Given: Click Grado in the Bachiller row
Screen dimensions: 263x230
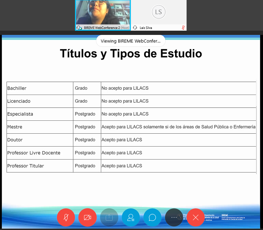Looking at the screenshot, I should pyautogui.click(x=81, y=88).
